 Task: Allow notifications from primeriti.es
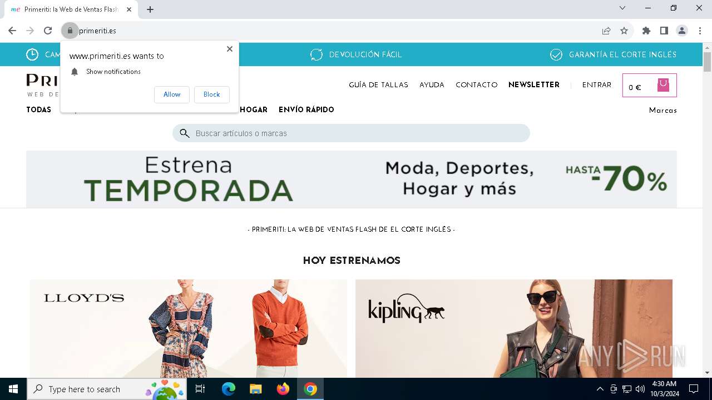pyautogui.click(x=172, y=94)
